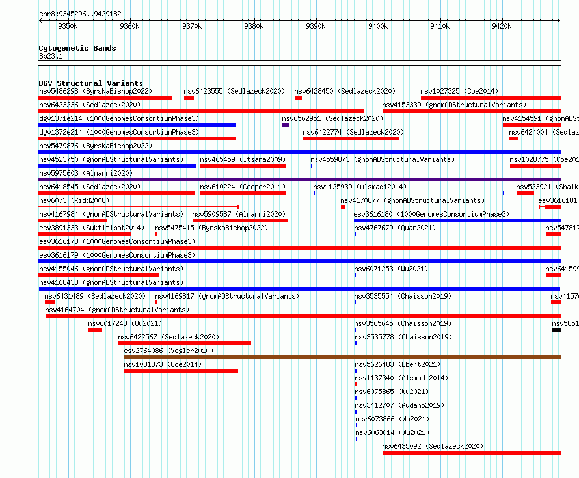Open esv3616178 (1000GenomesConsortiumPhase3) label
The width and height of the screenshot is (579, 478).
tap(117, 241)
